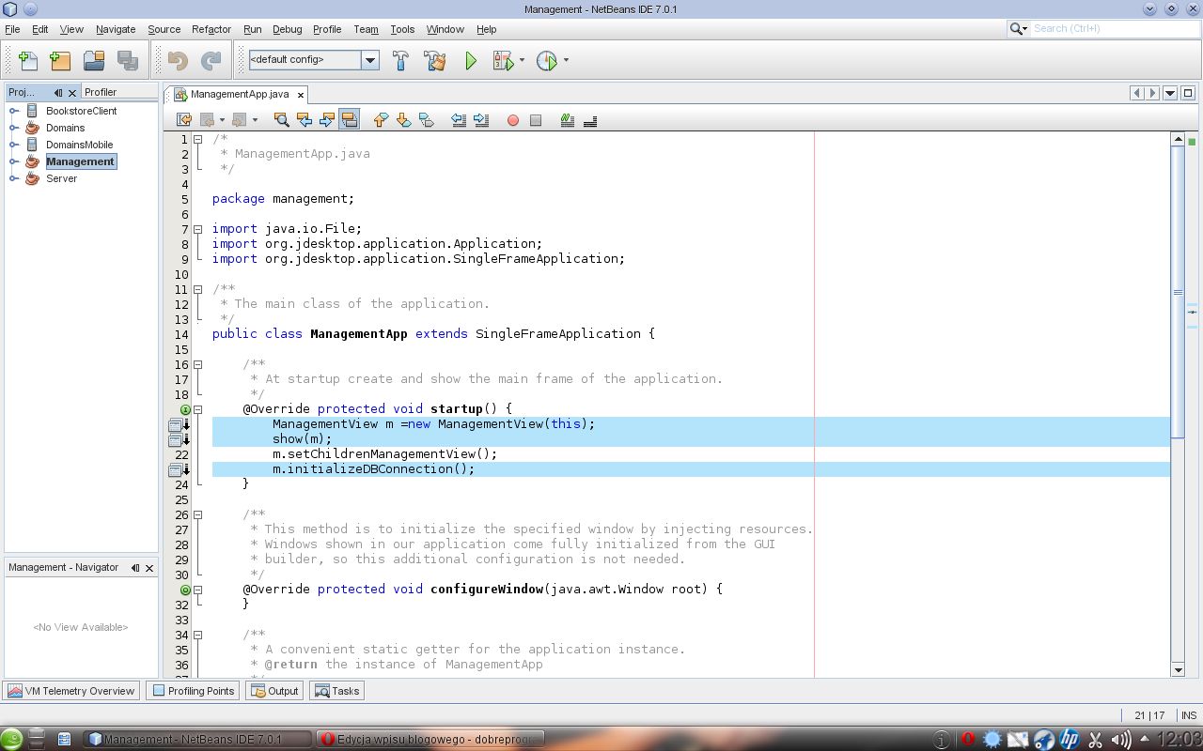This screenshot has width=1203, height=751.
Task: Open the Refactor menu
Action: [x=211, y=29]
